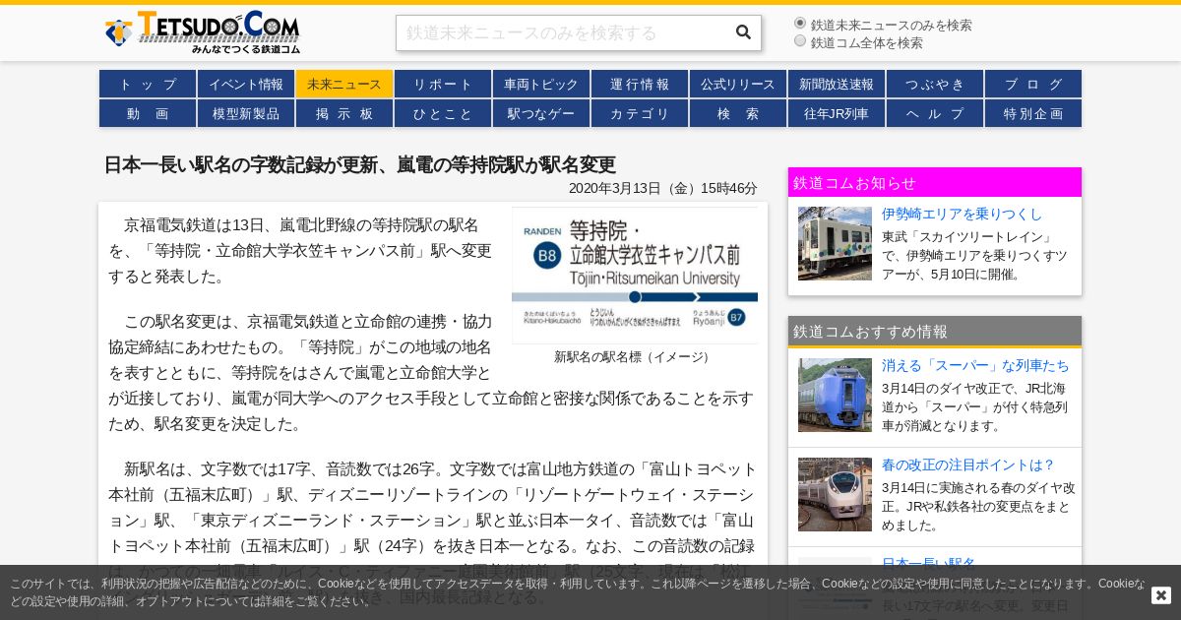This screenshot has width=1181, height=620.
Task: Open 公式リリース in navigation
Action: pyautogui.click(x=738, y=84)
